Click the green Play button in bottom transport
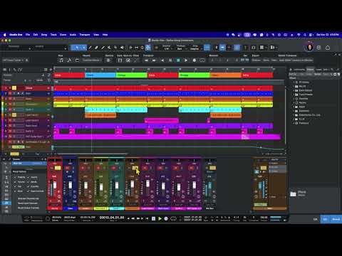The width and height of the screenshot is (342, 256). point(160,218)
